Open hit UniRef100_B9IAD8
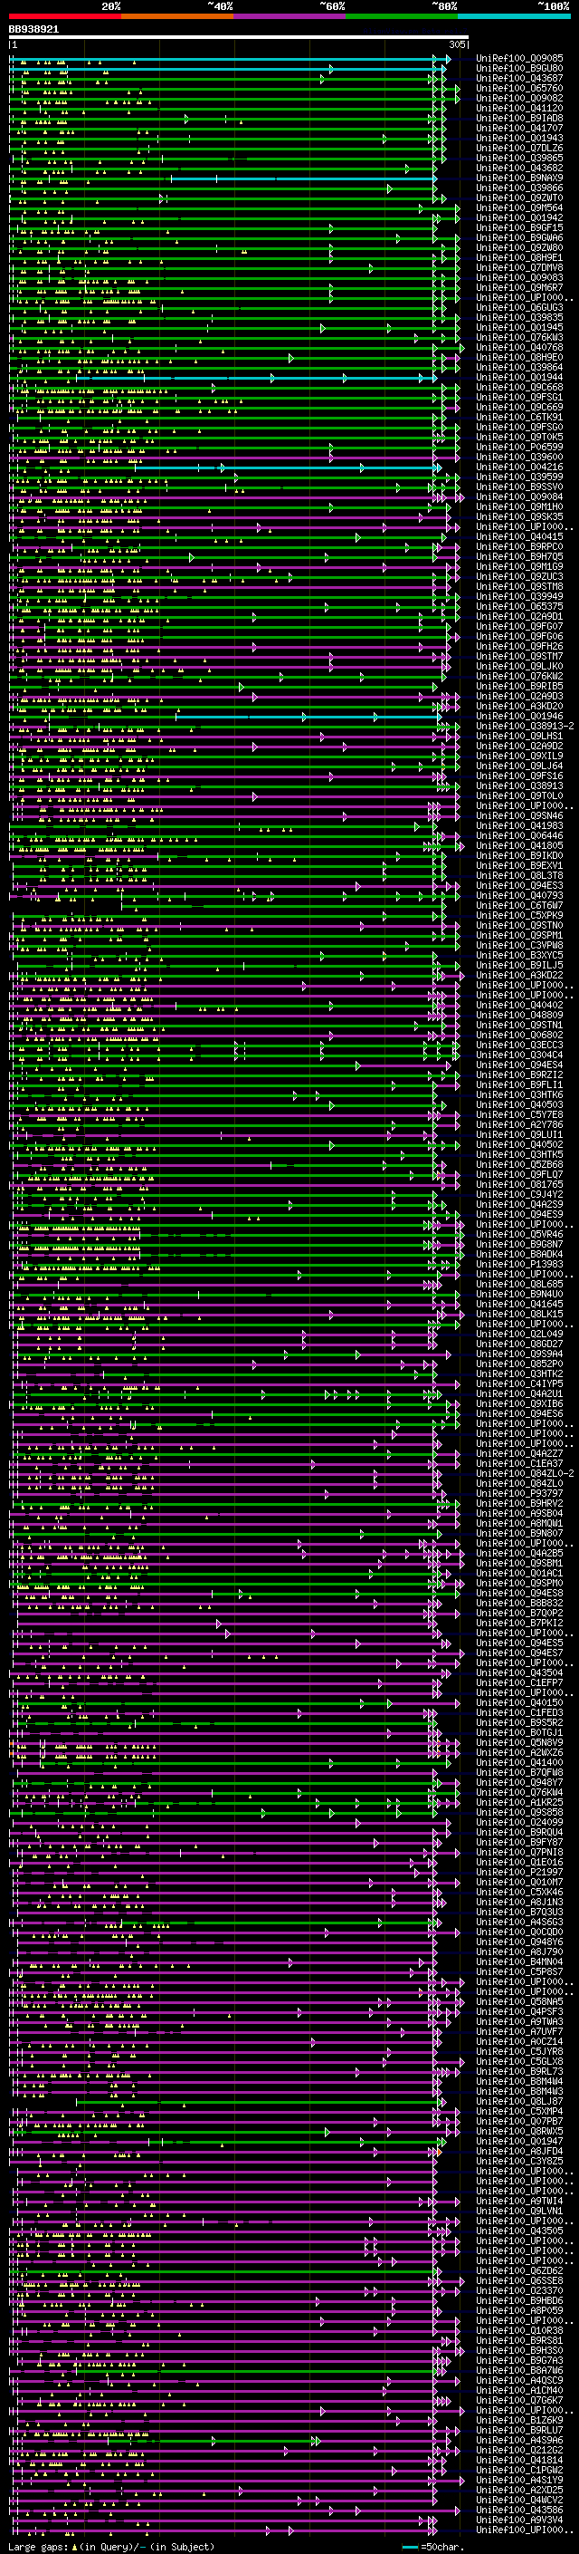The height and width of the screenshot is (2554, 579). [519, 118]
